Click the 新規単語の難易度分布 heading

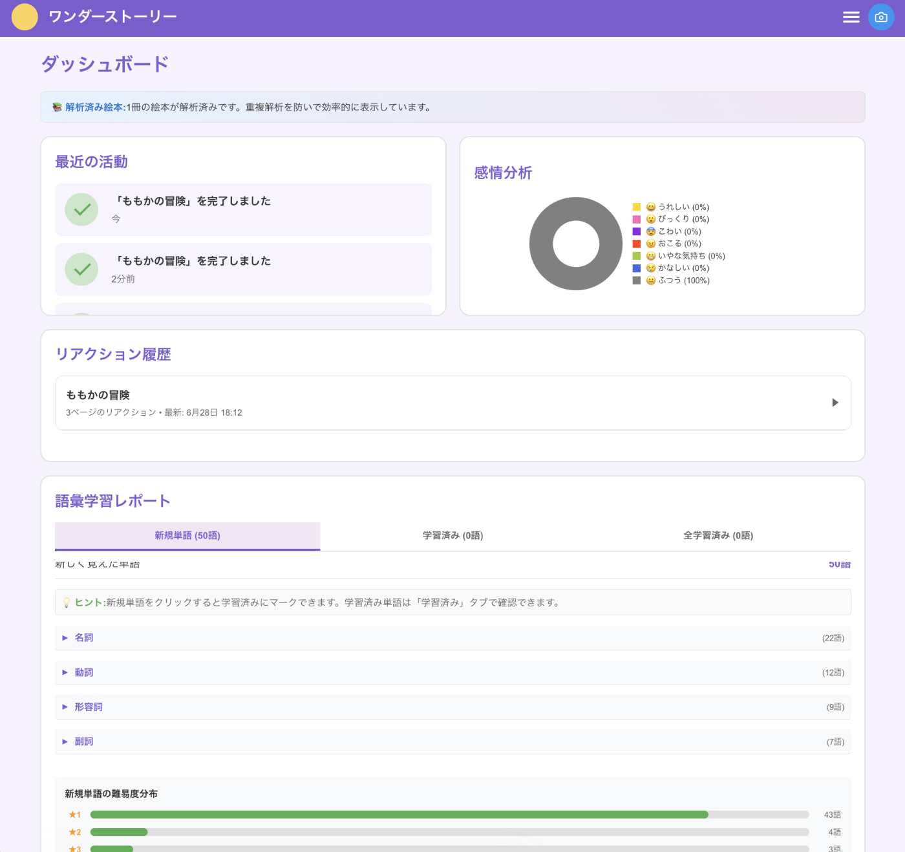tap(111, 794)
